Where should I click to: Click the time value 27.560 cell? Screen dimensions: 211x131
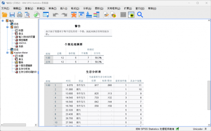tap(69, 123)
